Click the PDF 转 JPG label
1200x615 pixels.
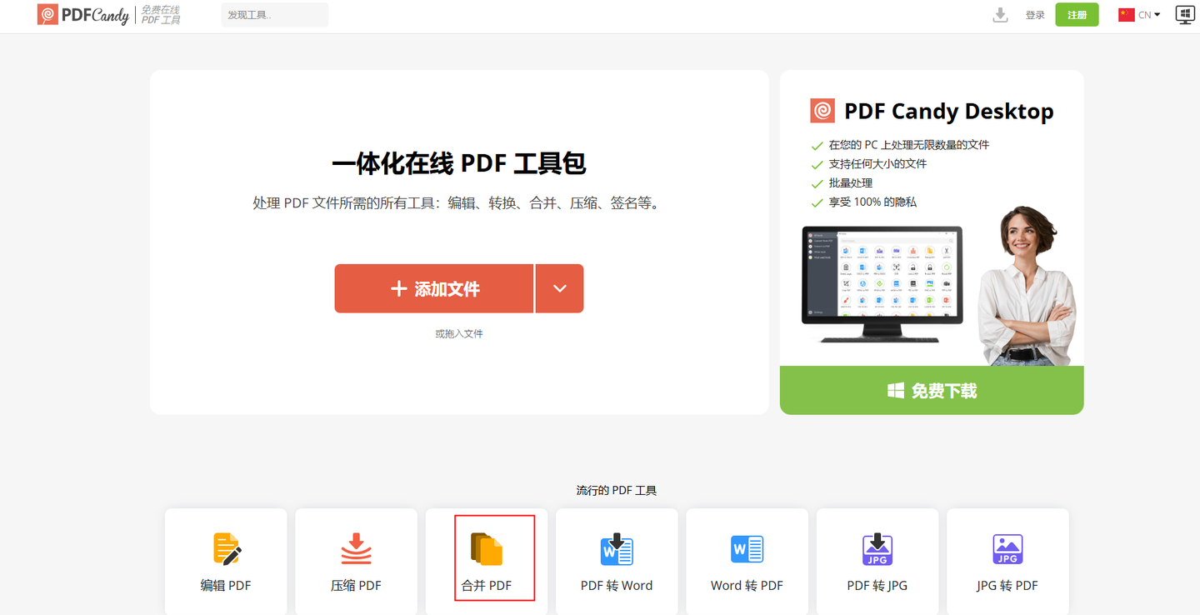(x=877, y=585)
